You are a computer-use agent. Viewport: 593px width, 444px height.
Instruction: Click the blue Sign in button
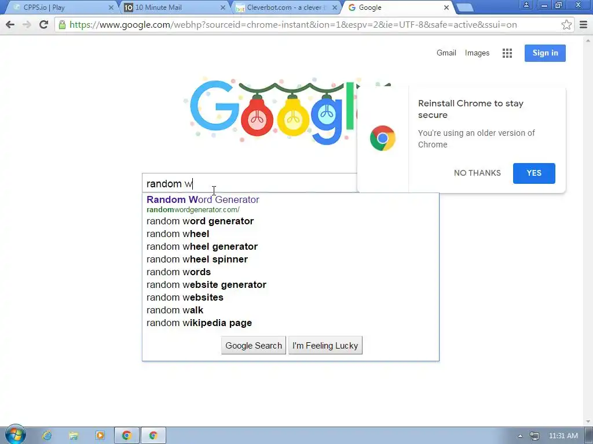pyautogui.click(x=545, y=53)
